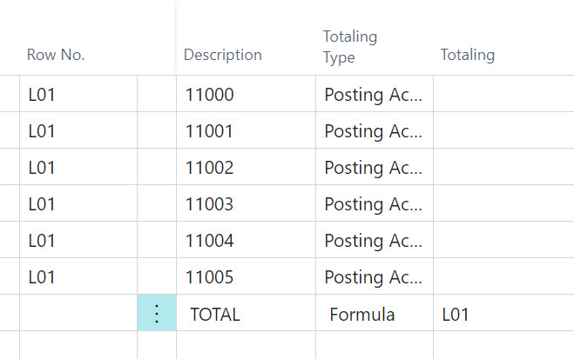This screenshot has width=574, height=359.
Task: Edit the Totaling cell containing L01
Action: (x=503, y=314)
